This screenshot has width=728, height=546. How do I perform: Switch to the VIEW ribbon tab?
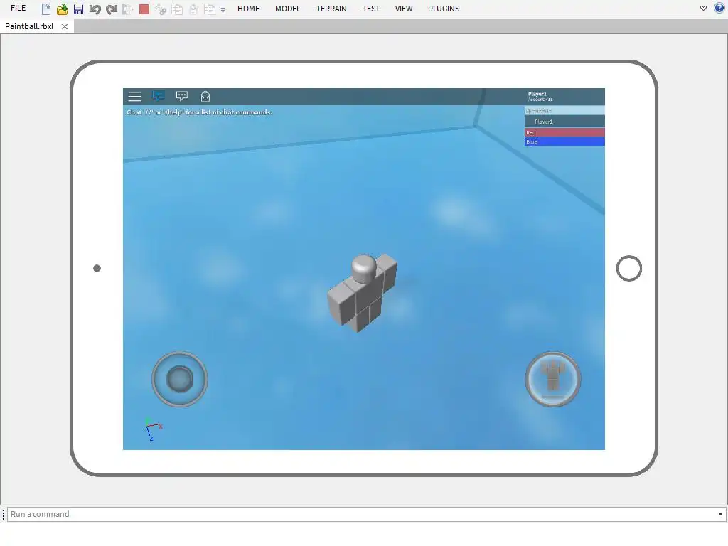tap(404, 9)
